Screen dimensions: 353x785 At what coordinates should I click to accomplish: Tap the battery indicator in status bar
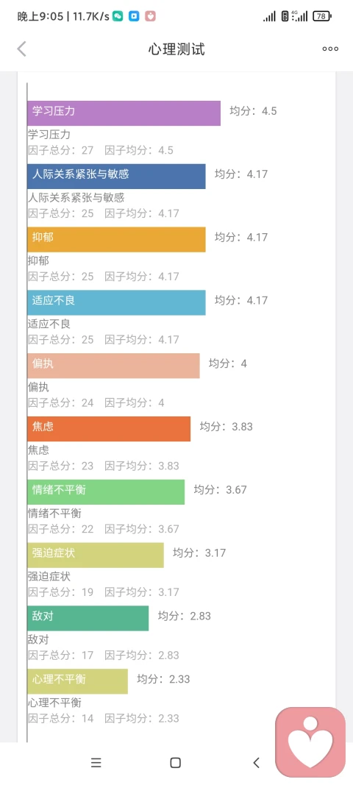coord(321,16)
